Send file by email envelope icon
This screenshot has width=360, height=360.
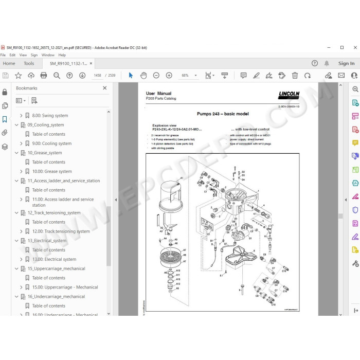click(x=341, y=75)
